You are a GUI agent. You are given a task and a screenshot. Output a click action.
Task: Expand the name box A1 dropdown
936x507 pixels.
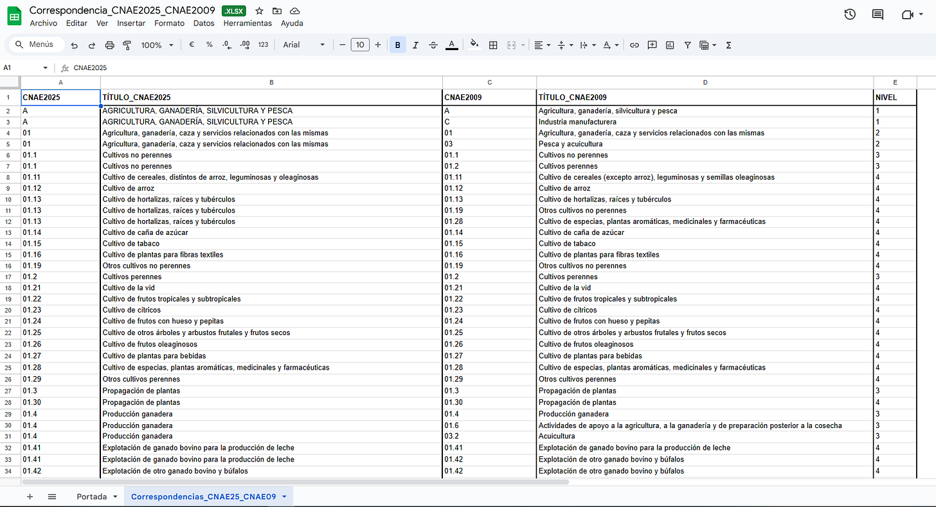pyautogui.click(x=46, y=67)
